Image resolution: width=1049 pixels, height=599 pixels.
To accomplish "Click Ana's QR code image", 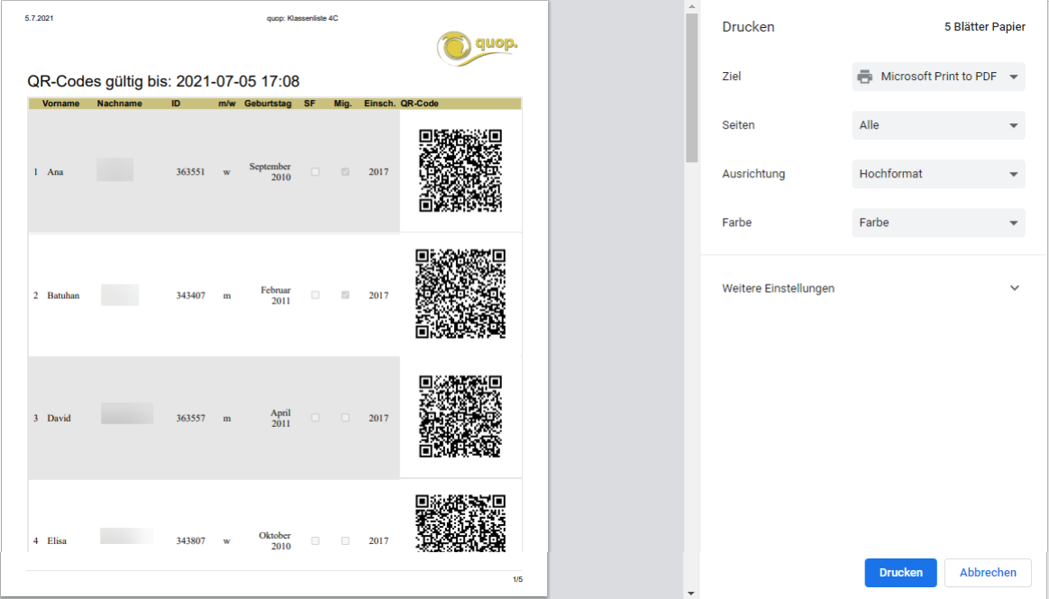I will click(460, 171).
